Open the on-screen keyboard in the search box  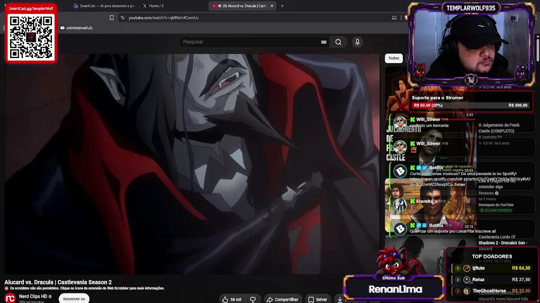pos(324,42)
